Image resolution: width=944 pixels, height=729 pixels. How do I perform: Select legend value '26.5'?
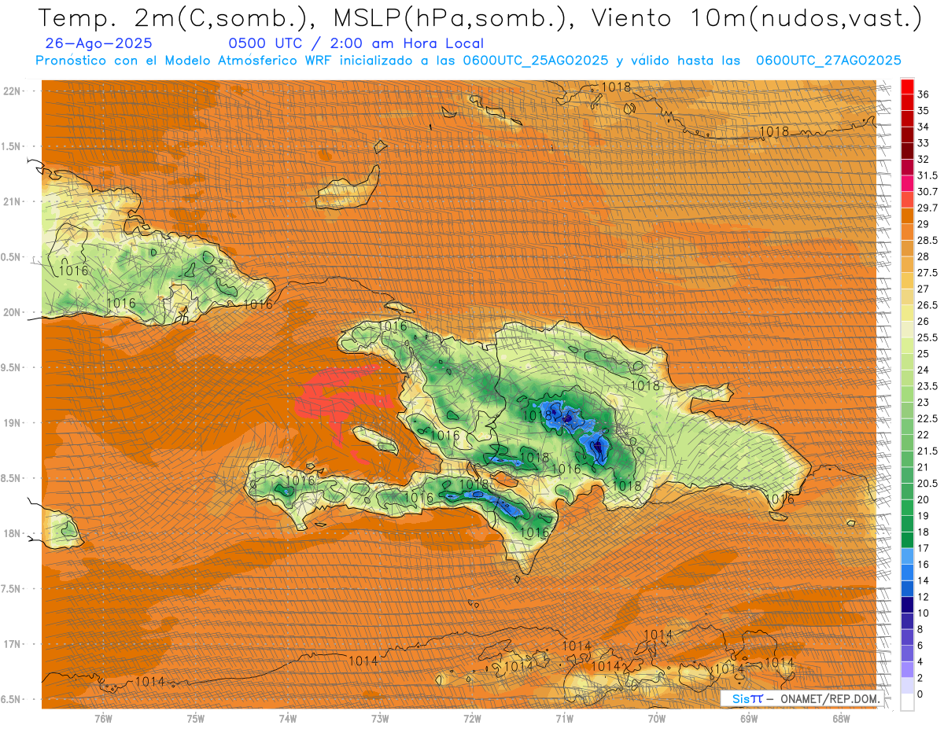click(927, 305)
